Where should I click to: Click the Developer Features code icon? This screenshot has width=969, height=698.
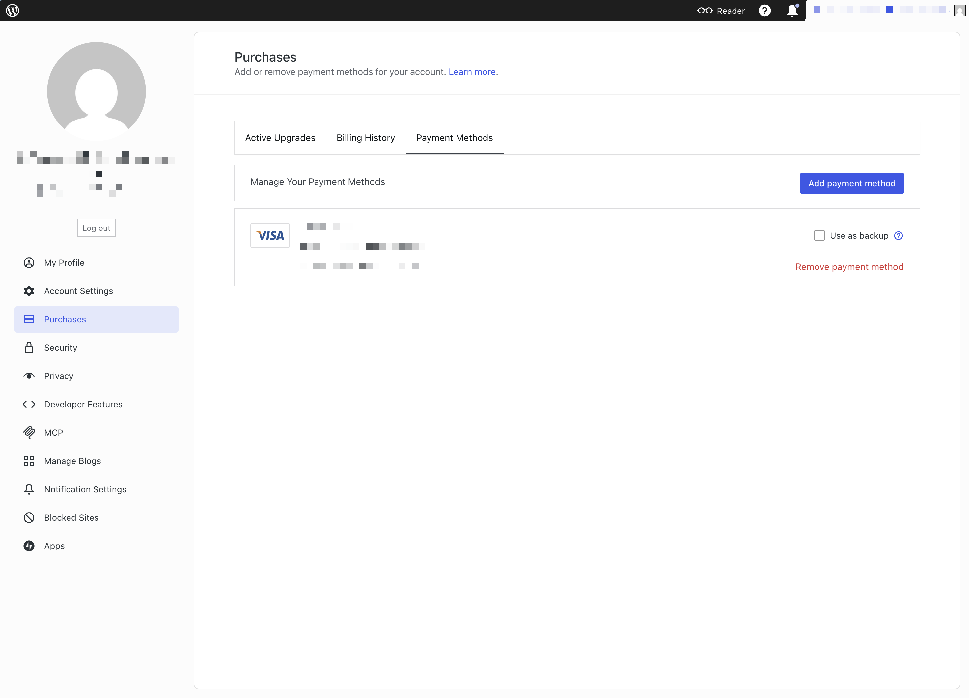pos(29,404)
